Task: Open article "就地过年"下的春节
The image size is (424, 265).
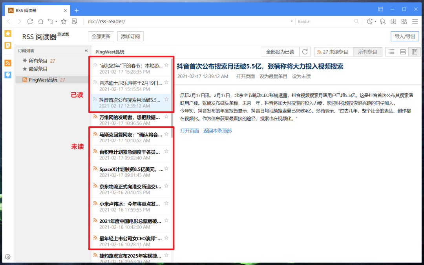Action: [131, 65]
